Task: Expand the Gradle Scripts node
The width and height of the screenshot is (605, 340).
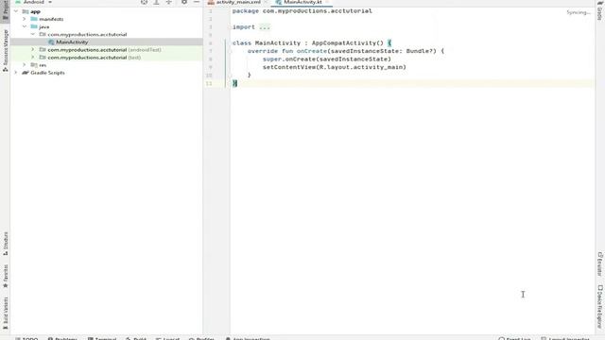Action: pyautogui.click(x=16, y=73)
